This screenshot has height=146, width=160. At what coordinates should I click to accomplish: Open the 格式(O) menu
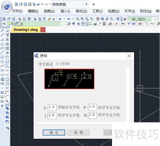click(x=81, y=11)
